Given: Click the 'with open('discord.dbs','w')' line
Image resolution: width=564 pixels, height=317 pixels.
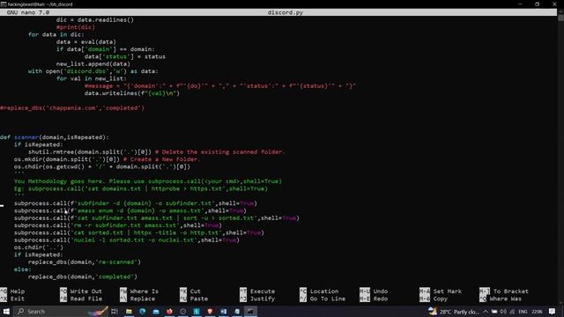Looking at the screenshot, I should [93, 71].
